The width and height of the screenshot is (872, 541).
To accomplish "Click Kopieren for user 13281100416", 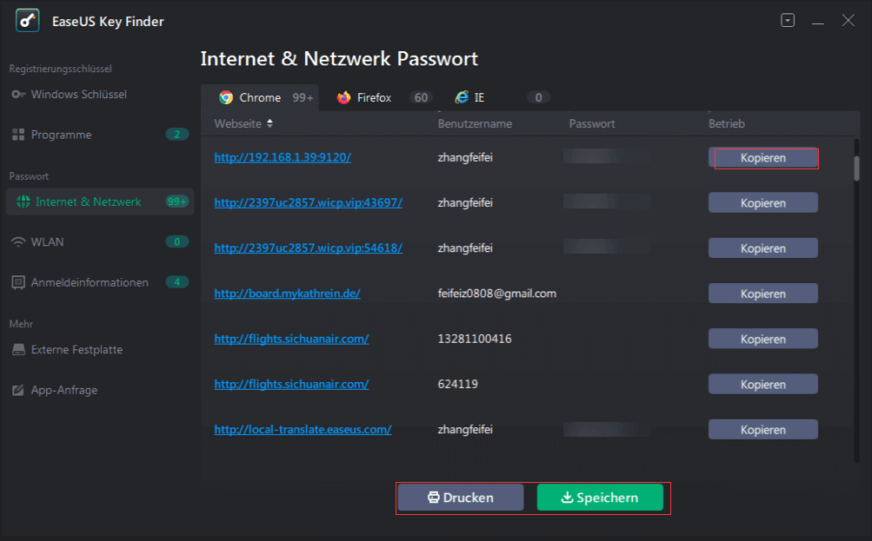I will point(763,339).
